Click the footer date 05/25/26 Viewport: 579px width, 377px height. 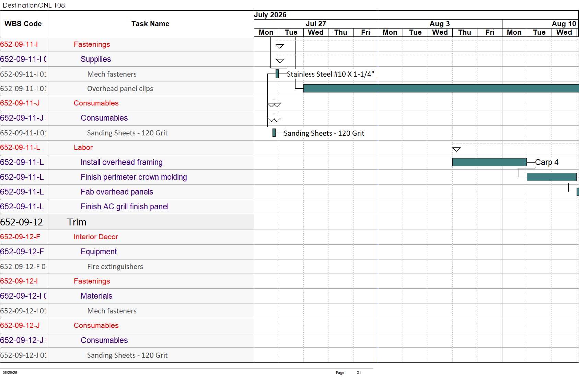tap(10, 373)
